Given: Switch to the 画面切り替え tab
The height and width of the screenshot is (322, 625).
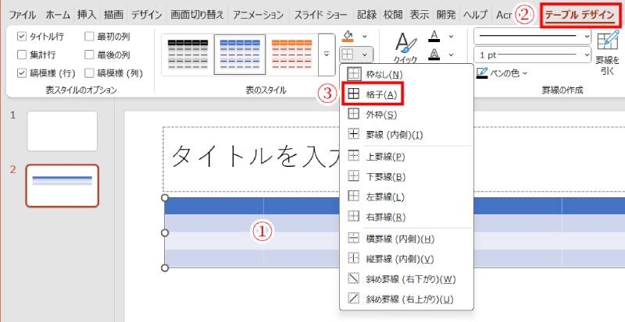Looking at the screenshot, I should 198,15.
